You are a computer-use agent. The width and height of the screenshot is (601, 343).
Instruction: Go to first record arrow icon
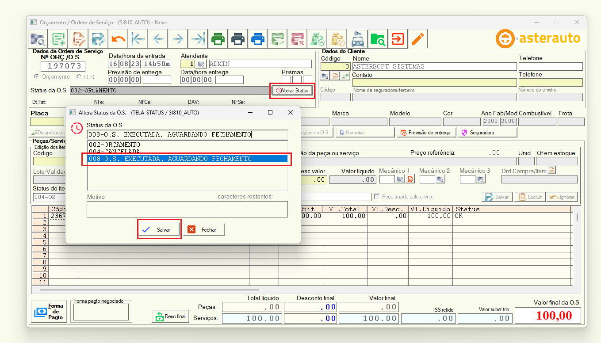point(138,39)
